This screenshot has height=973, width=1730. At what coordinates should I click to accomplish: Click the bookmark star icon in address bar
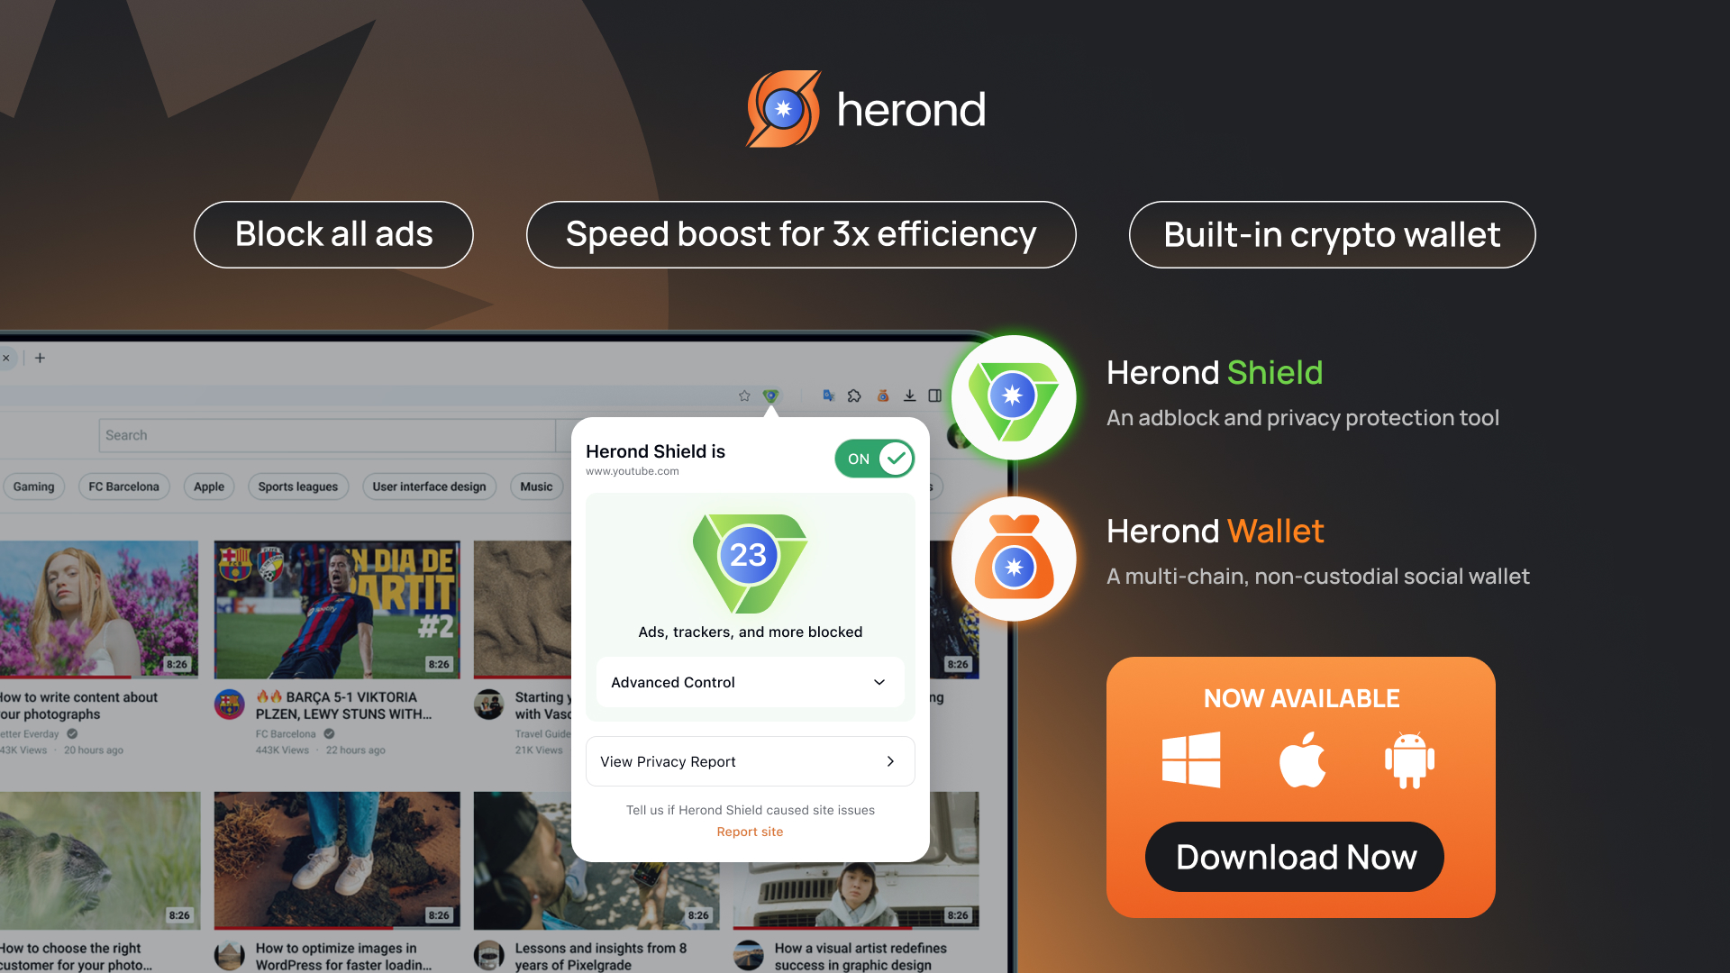coord(743,392)
